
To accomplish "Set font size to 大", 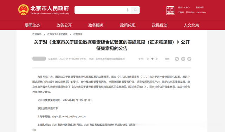I will pos(148,59).
